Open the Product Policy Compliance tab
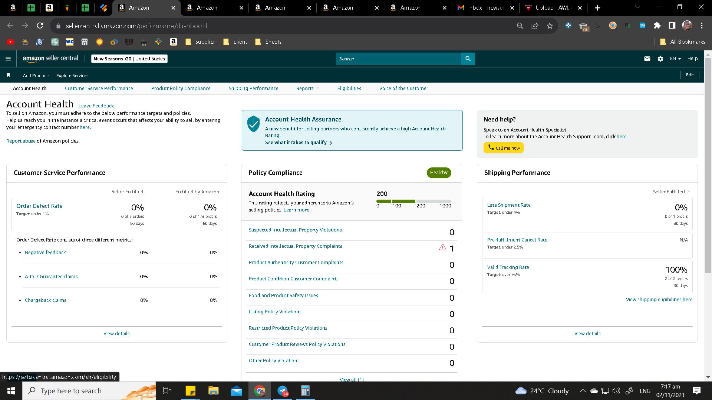 point(181,88)
